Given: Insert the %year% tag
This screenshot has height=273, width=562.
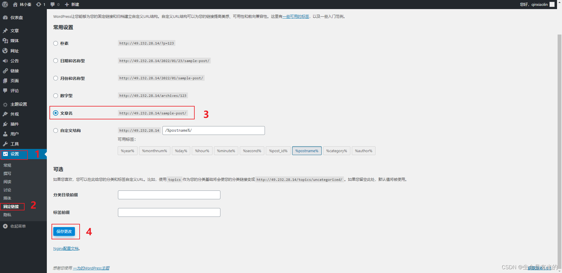Looking at the screenshot, I should point(128,151).
